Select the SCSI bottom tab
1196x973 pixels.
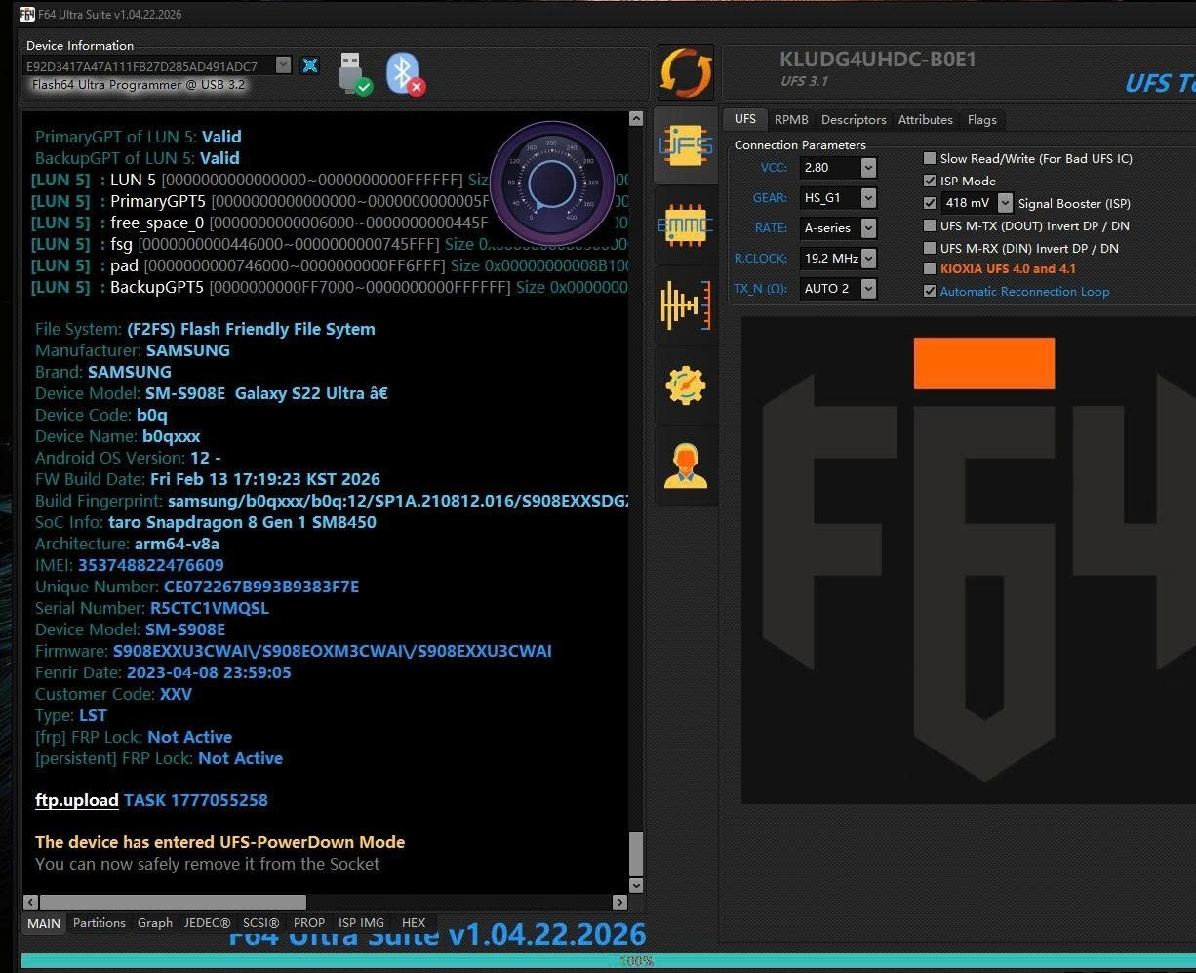point(261,923)
